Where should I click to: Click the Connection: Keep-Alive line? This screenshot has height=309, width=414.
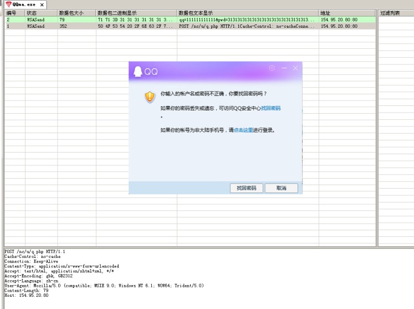pyautogui.click(x=31, y=261)
